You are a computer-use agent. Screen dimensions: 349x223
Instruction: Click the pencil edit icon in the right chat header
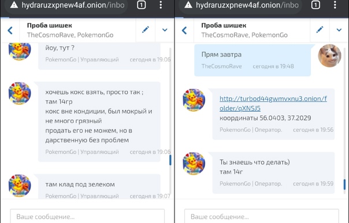tap(320, 30)
